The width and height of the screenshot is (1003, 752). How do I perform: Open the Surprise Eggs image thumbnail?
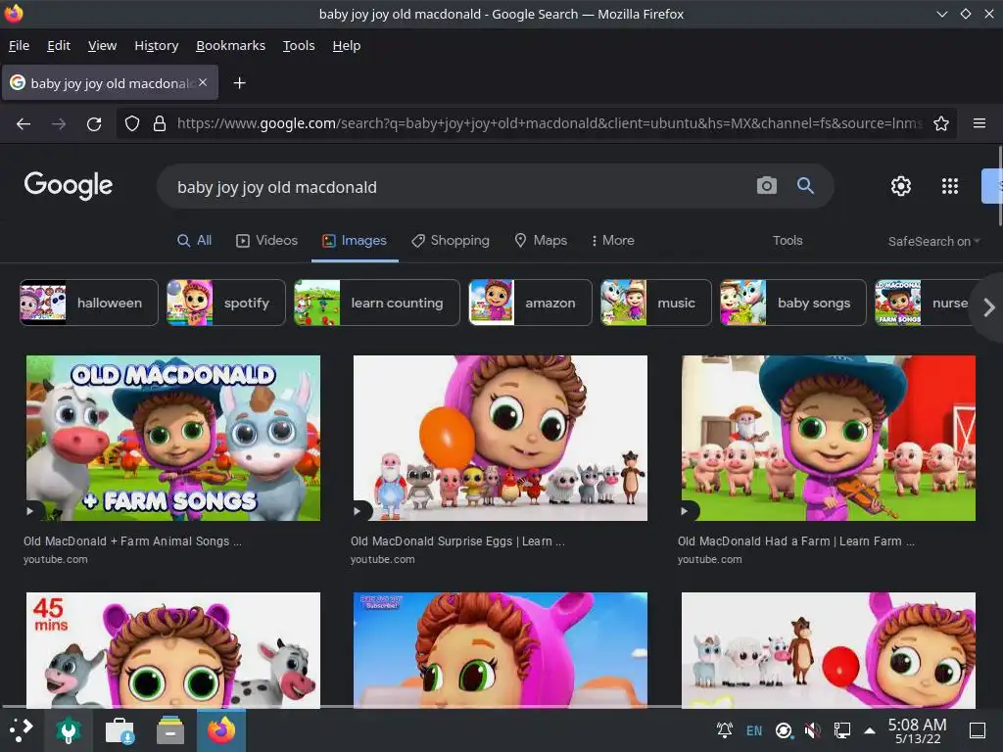501,438
